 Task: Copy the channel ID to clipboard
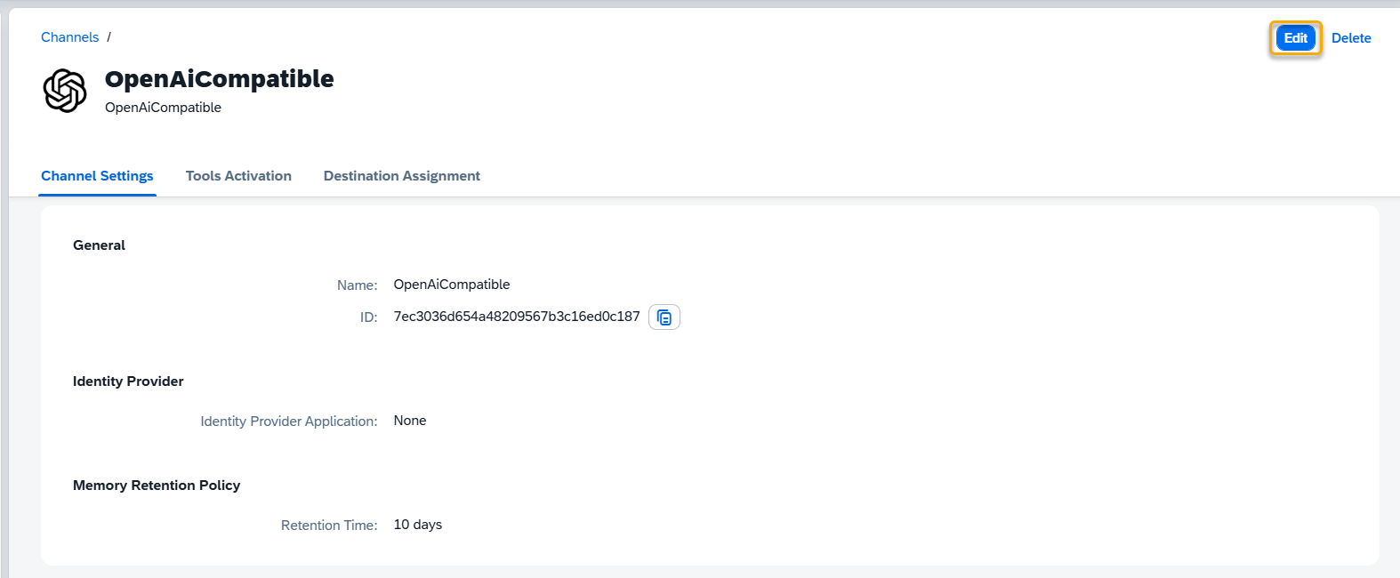(x=664, y=317)
